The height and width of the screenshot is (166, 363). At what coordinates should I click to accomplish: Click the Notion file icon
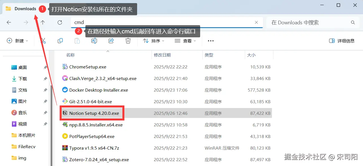[x=65, y=113]
